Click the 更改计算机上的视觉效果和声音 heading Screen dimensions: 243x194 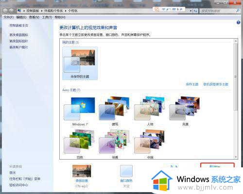(88, 28)
